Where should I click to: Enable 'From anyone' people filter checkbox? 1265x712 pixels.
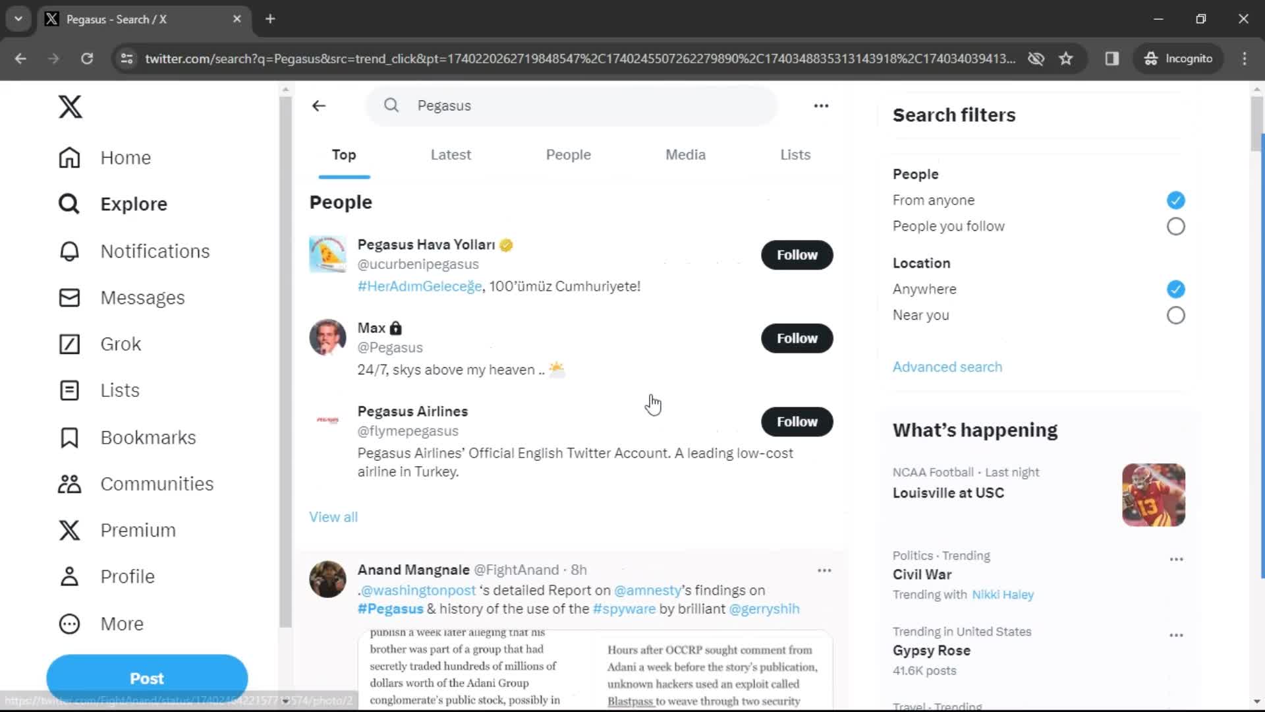(1175, 200)
